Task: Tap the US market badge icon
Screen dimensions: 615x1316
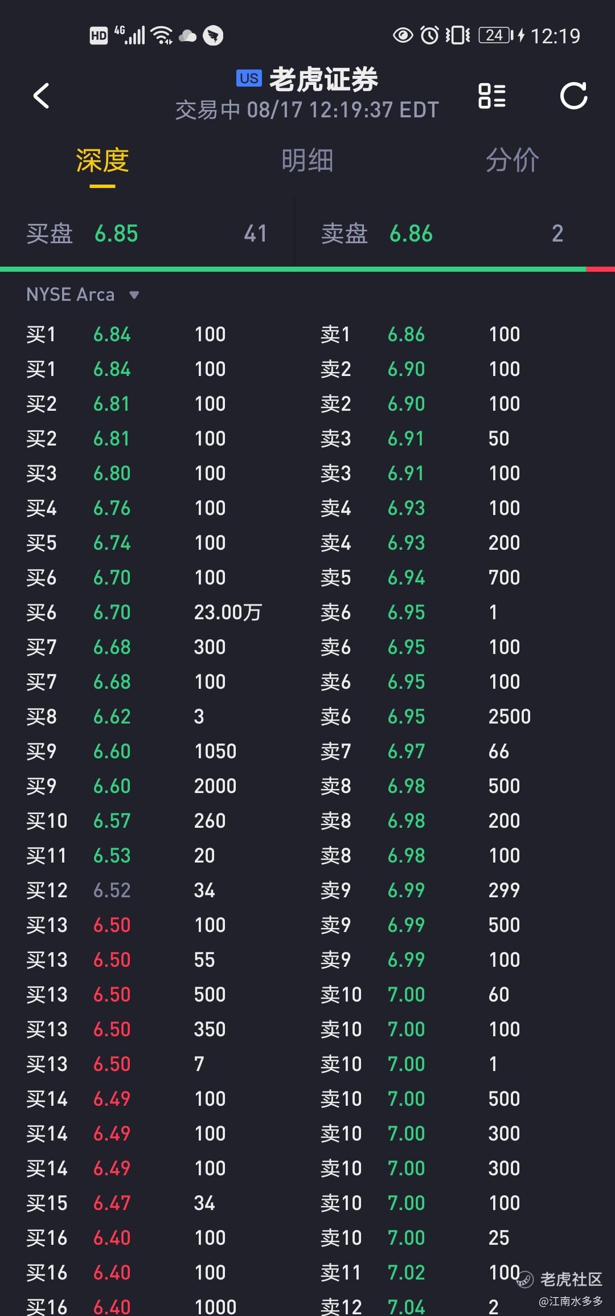Action: (x=249, y=79)
